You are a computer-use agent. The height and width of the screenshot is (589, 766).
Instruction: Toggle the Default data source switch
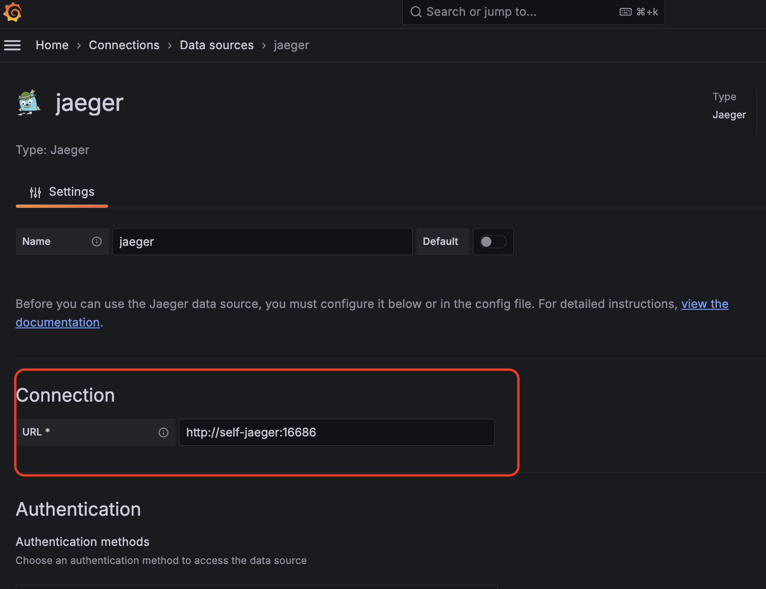[493, 242]
